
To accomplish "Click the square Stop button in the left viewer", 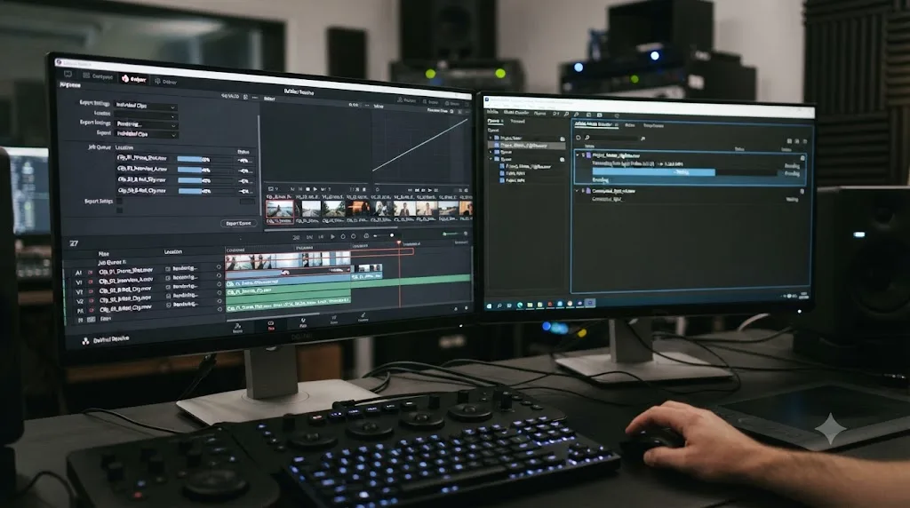I will point(307,189).
